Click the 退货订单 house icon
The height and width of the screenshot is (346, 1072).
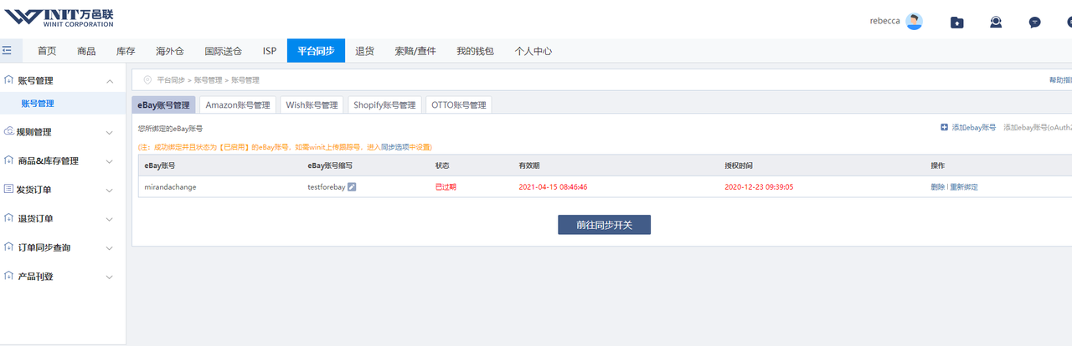pos(9,218)
